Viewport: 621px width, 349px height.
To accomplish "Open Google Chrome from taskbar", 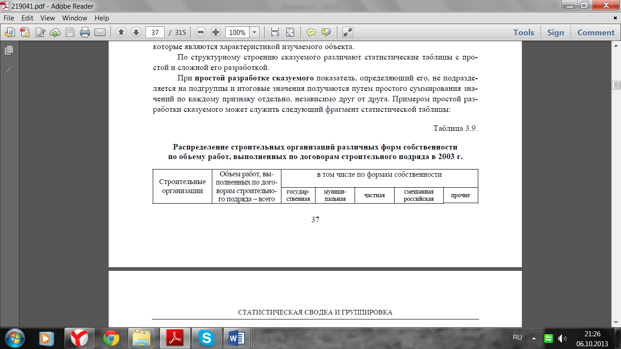I will pos(111,338).
